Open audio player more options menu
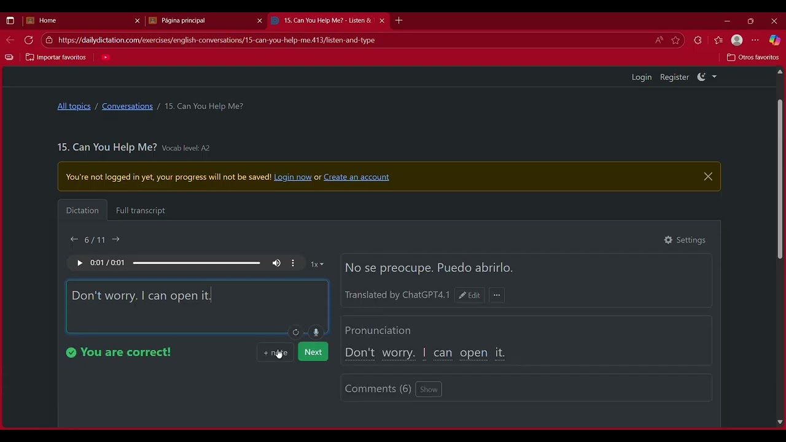 coord(293,263)
